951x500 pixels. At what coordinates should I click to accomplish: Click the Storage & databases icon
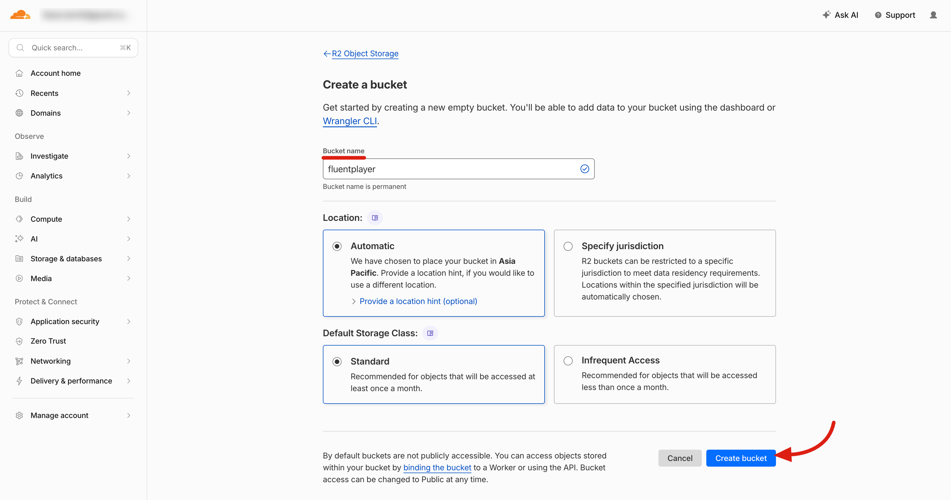pyautogui.click(x=19, y=259)
